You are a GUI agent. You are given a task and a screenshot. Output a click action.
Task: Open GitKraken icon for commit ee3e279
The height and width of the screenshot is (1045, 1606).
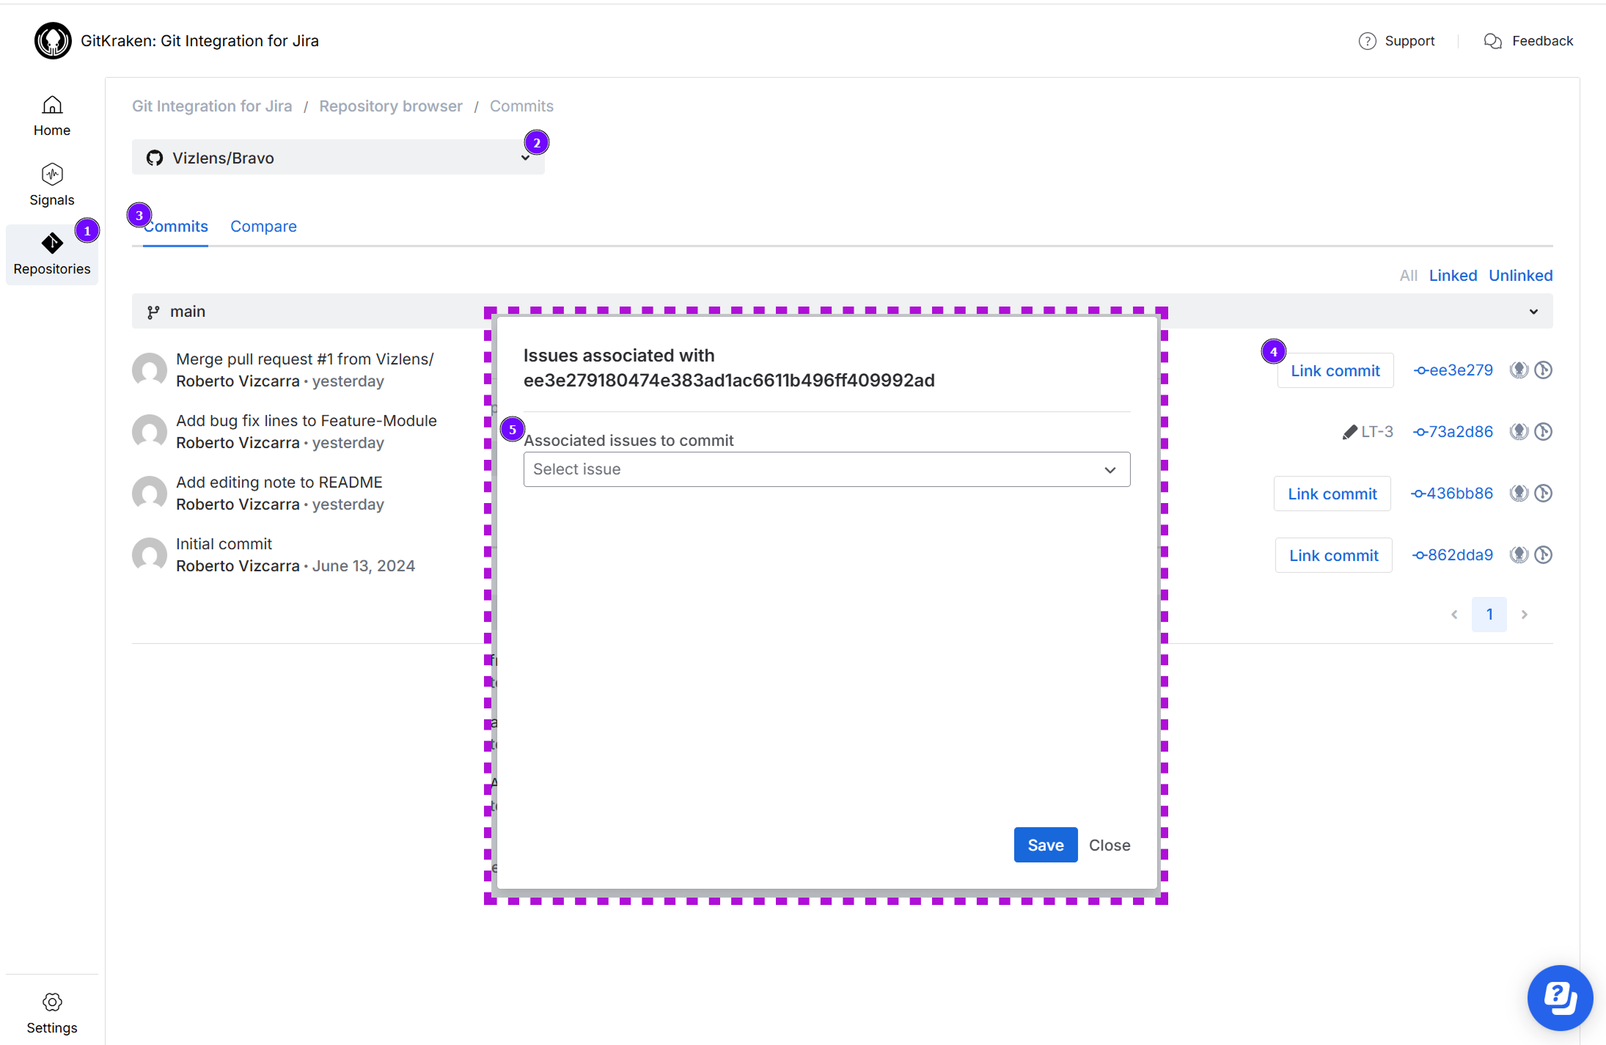click(x=1519, y=370)
